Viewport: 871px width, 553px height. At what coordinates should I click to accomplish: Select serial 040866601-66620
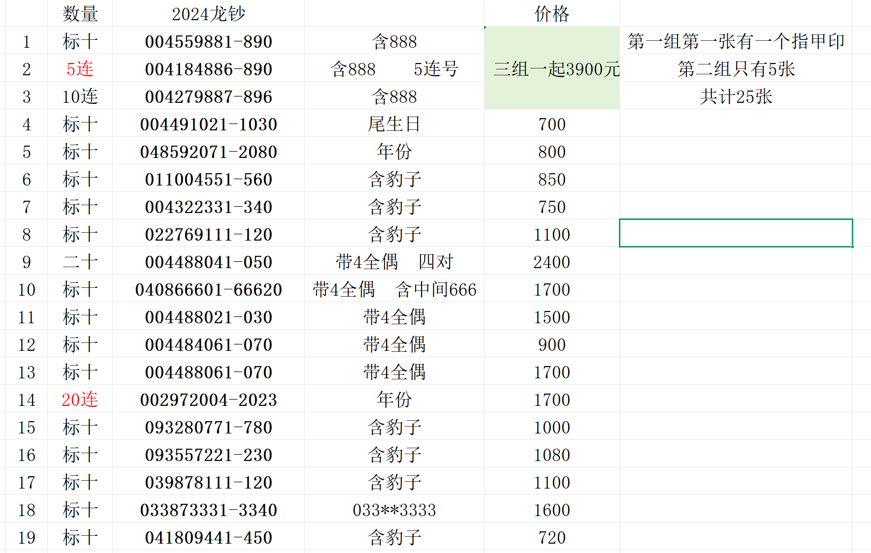[208, 289]
